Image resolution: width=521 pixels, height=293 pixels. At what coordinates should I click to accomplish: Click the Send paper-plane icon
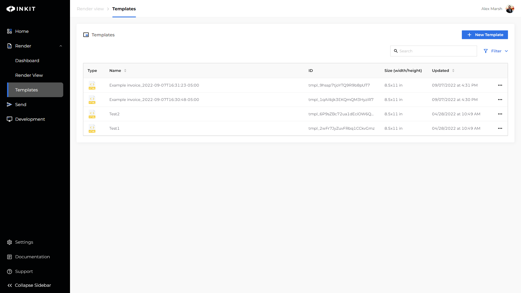click(9, 104)
